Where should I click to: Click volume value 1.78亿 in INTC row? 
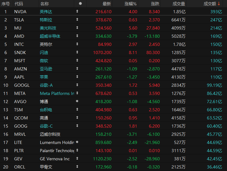179,44
